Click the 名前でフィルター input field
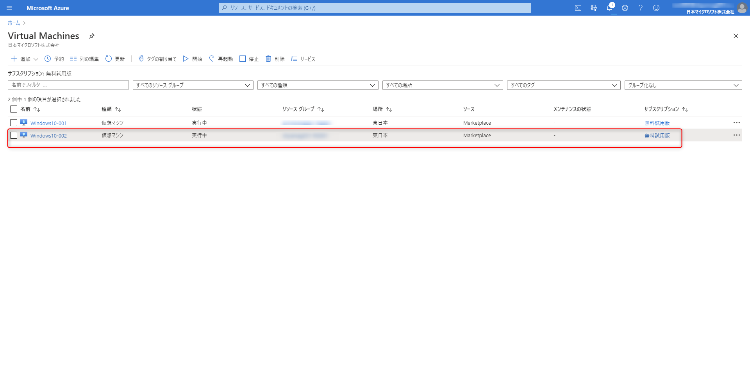The height and width of the screenshot is (379, 750). point(68,85)
